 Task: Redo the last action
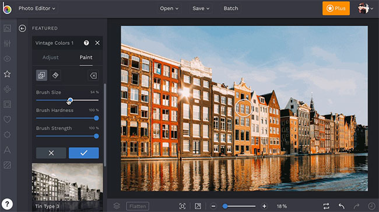point(356,206)
